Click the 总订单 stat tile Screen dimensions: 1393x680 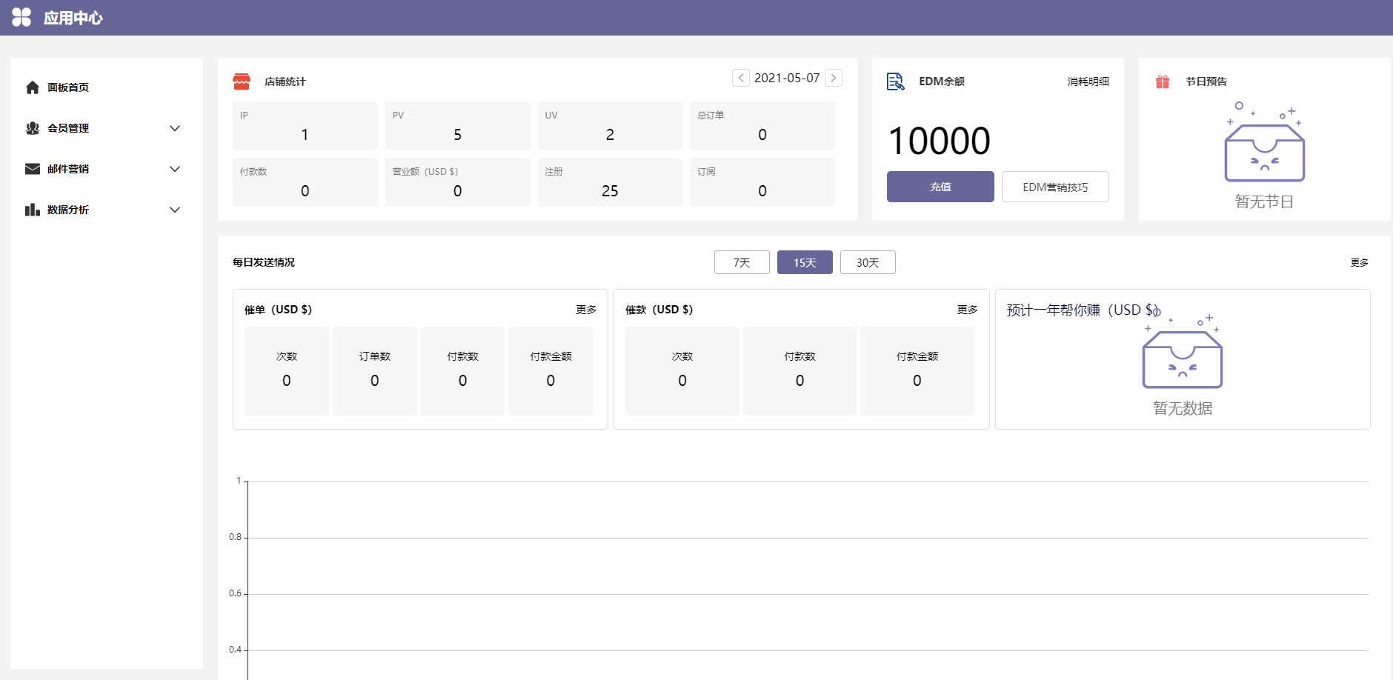(762, 126)
